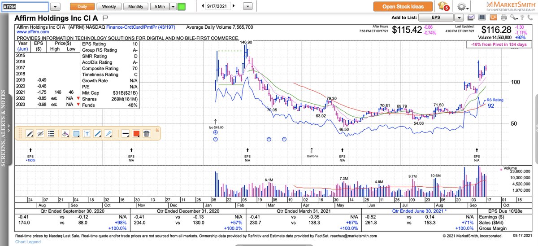This screenshot has width=538, height=246.
Task: Click the plus marker below IPO
Action: [x=216, y=133]
